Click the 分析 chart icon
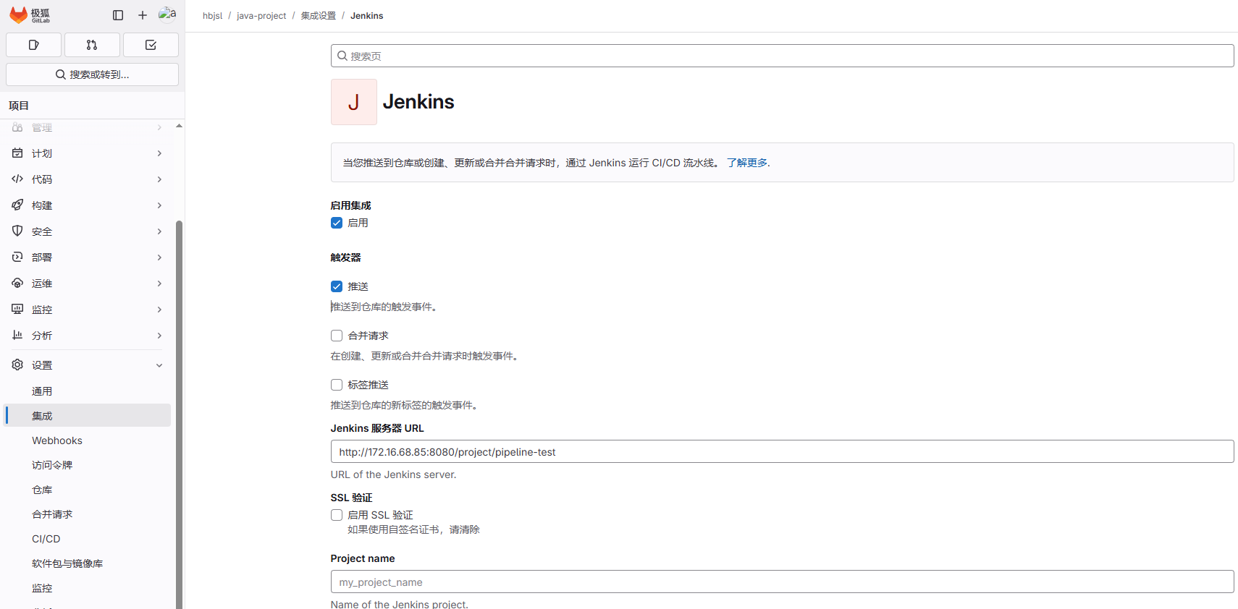1238x609 pixels. 17,336
